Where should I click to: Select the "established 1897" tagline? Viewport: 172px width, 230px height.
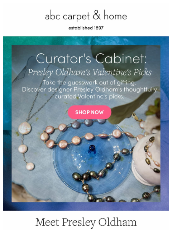click(86, 28)
